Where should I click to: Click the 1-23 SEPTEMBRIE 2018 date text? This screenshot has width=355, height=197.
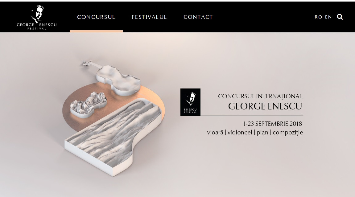pyautogui.click(x=273, y=124)
